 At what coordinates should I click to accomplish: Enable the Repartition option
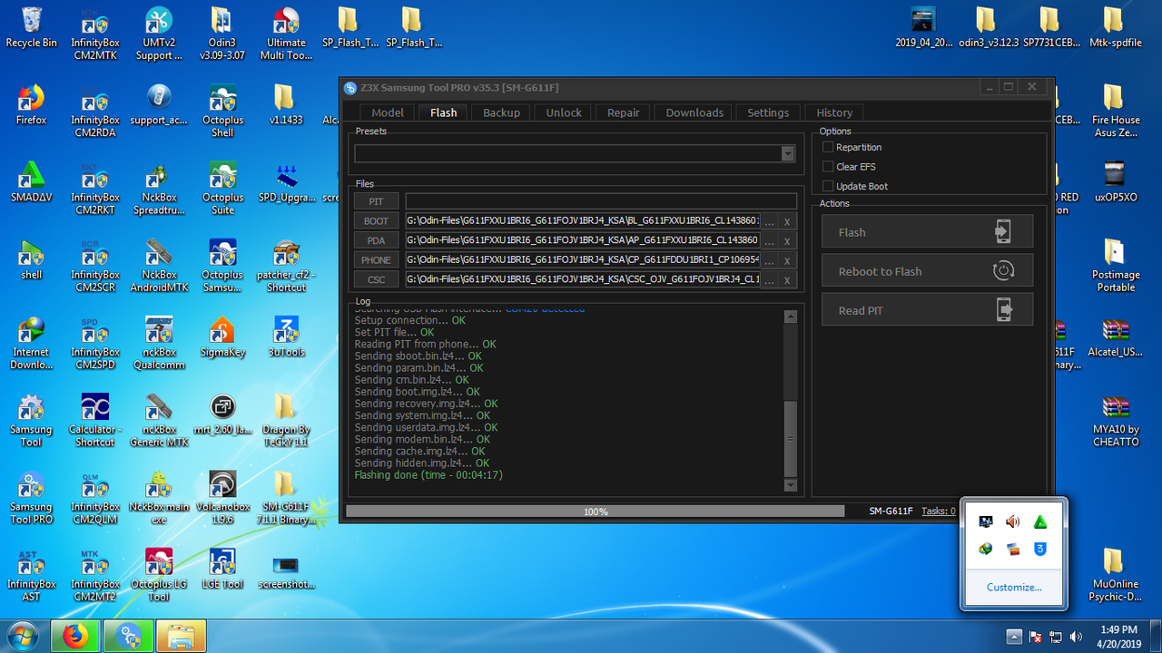(828, 147)
